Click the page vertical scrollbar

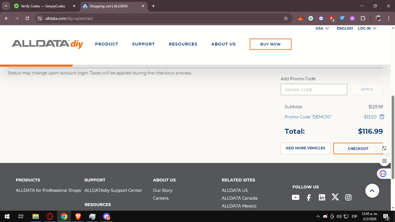click(x=393, y=137)
